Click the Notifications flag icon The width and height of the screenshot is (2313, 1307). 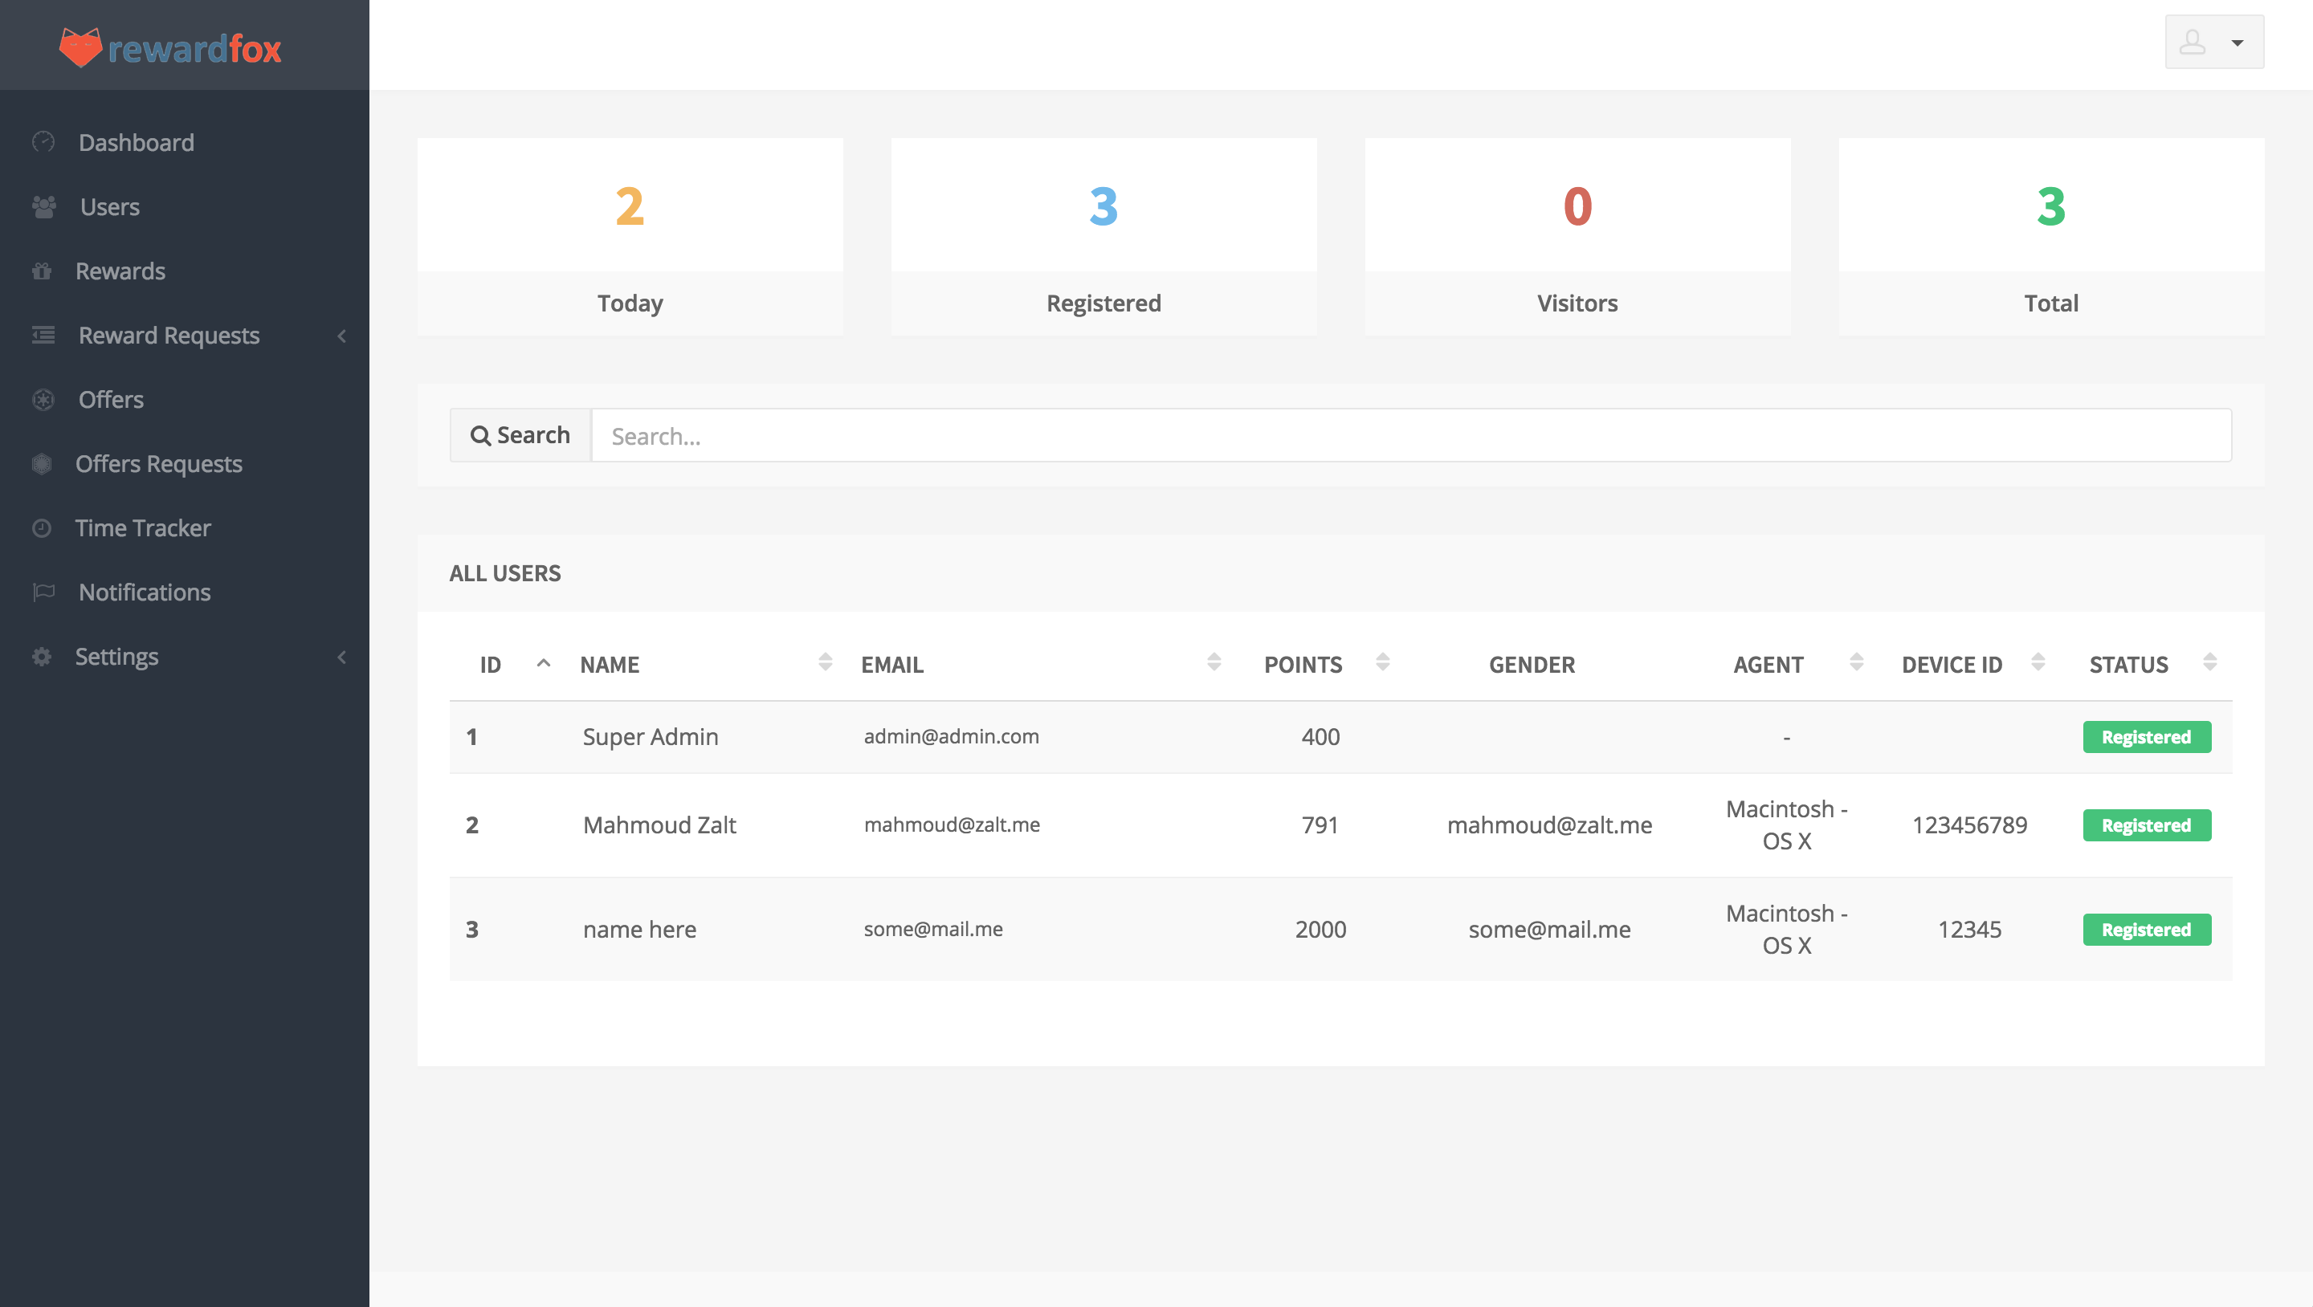click(43, 592)
